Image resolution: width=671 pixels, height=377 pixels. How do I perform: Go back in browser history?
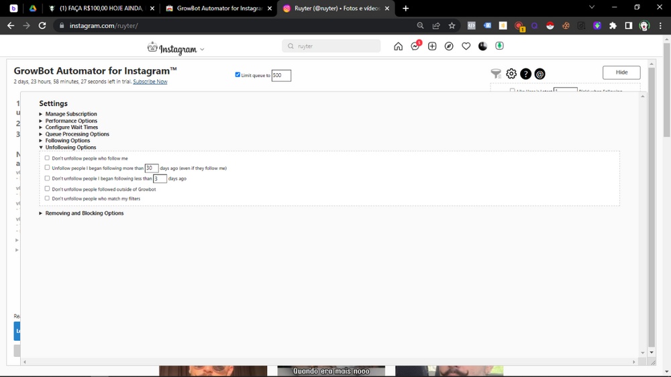(11, 25)
